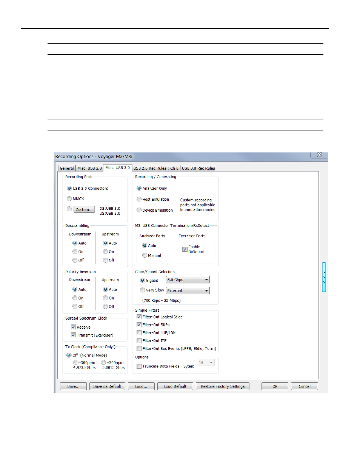The image size is (360, 466).
Task: Toggle Transmit (Exerciser) spread spectrum checkbox
Action: pos(73,335)
